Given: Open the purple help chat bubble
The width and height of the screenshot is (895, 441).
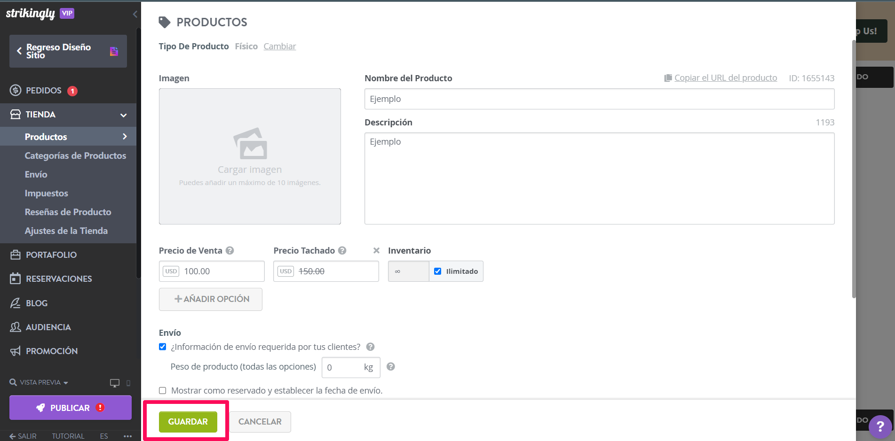Looking at the screenshot, I should (x=880, y=426).
